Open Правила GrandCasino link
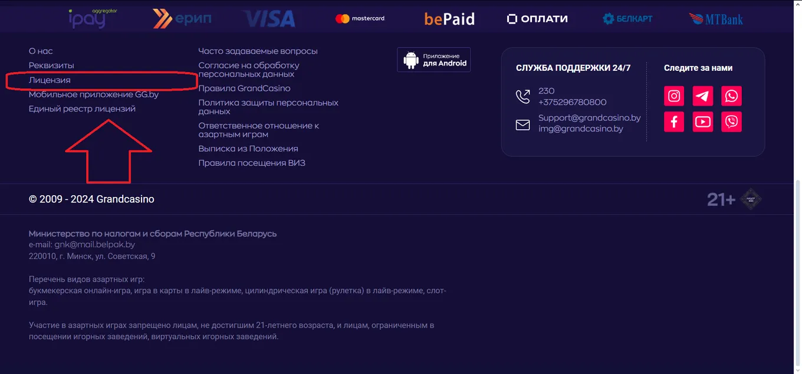The width and height of the screenshot is (802, 374). coord(244,88)
